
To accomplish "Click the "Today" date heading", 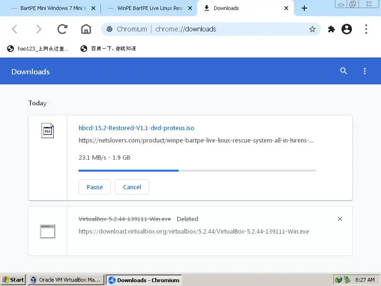I will click(38, 103).
